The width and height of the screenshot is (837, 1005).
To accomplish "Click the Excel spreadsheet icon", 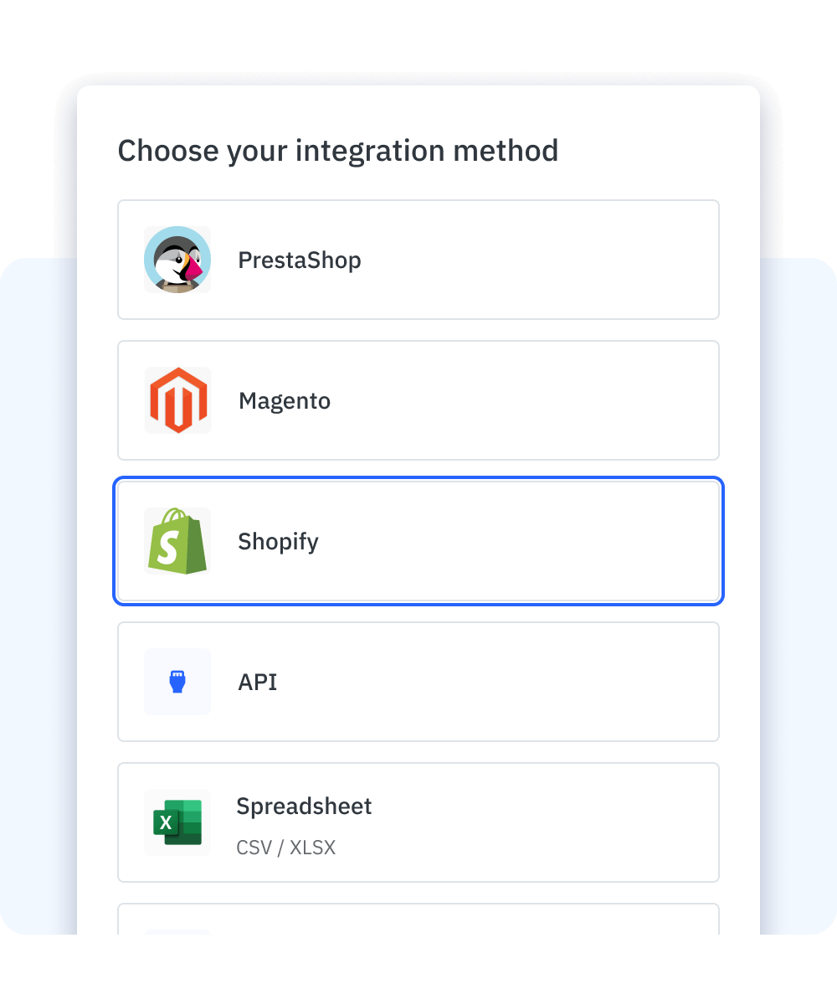I will (x=177, y=822).
